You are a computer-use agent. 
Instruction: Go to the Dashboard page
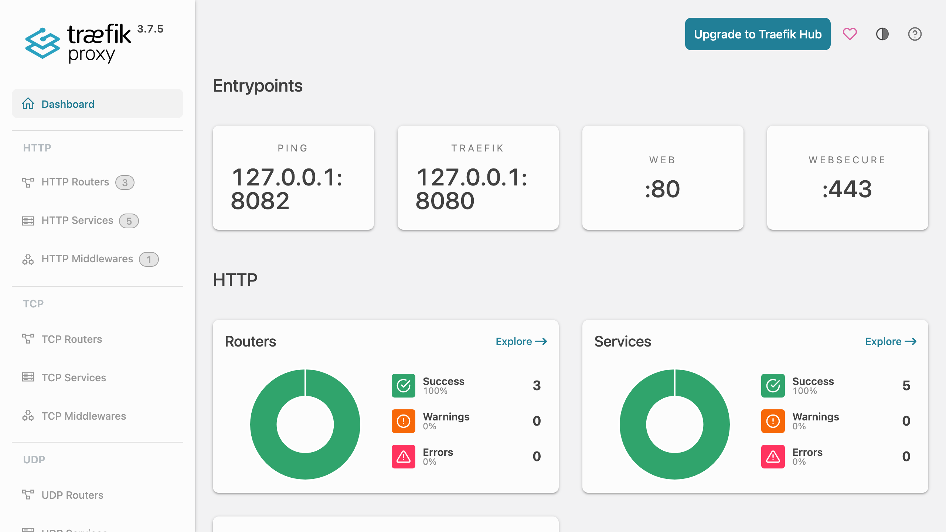[x=98, y=104]
